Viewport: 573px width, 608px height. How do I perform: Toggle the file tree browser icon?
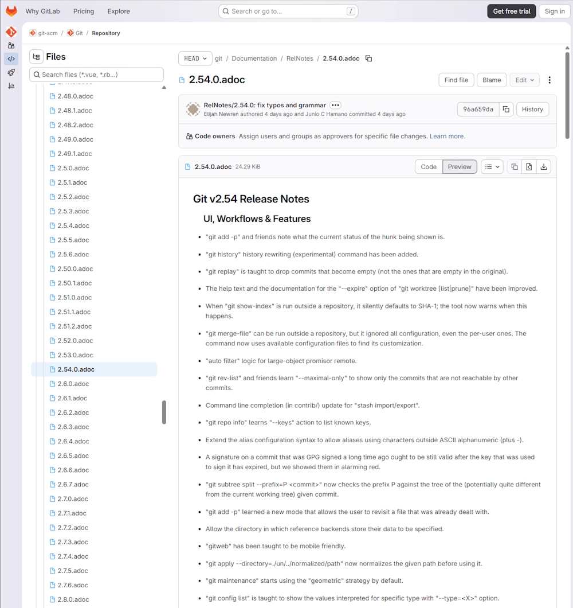pyautogui.click(x=37, y=57)
